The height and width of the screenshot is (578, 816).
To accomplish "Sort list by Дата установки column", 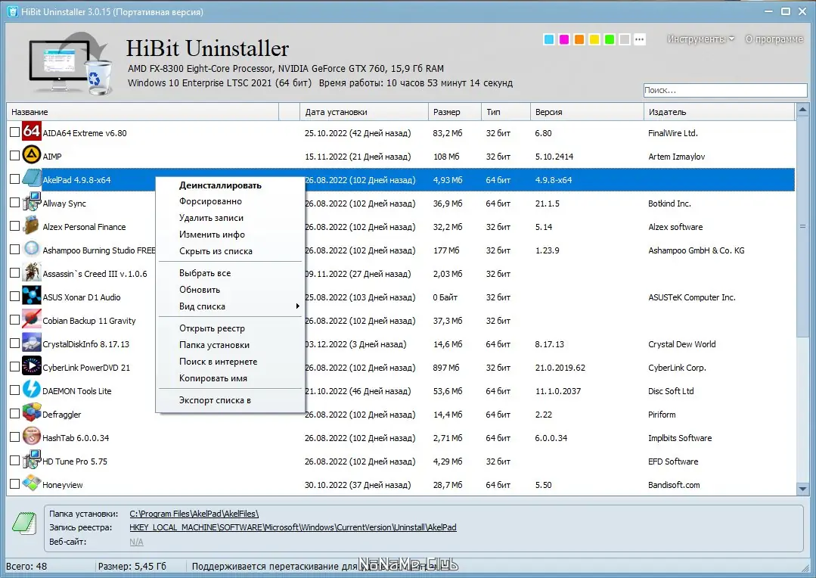I will pos(364,112).
